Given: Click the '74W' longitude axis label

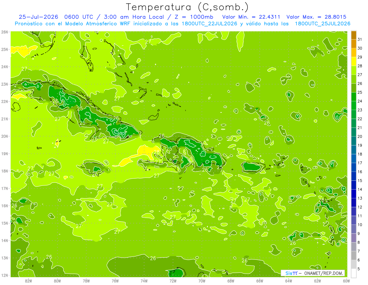Looking at the screenshot, I should pyautogui.click(x=144, y=281).
